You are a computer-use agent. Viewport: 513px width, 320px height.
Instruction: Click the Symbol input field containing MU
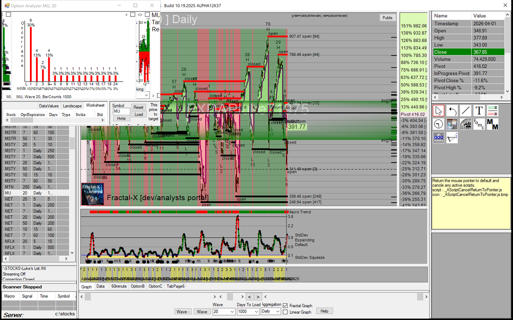pyautogui.click(x=121, y=111)
